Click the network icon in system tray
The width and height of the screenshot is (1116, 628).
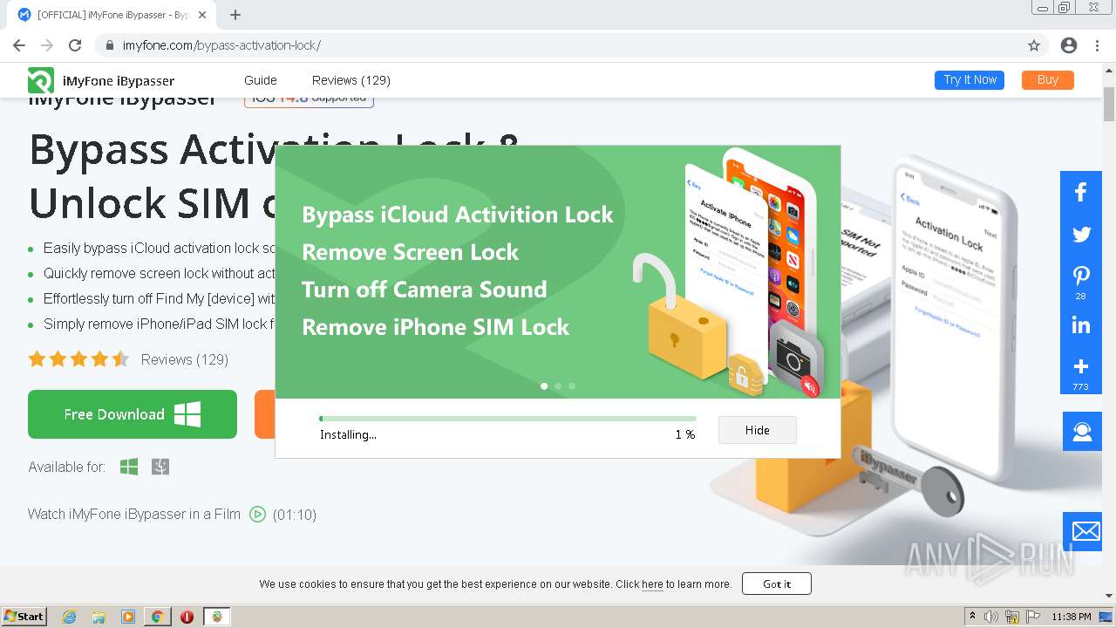pyautogui.click(x=1012, y=617)
